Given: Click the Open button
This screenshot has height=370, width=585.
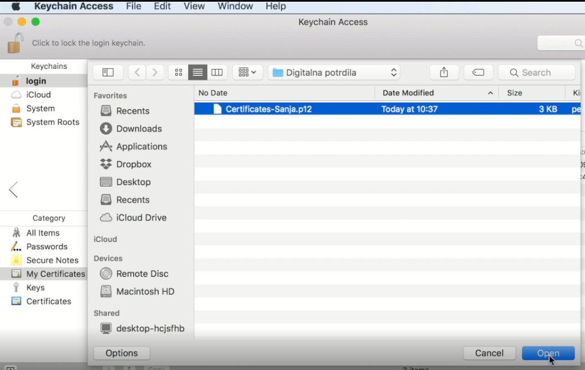Looking at the screenshot, I should point(548,353).
